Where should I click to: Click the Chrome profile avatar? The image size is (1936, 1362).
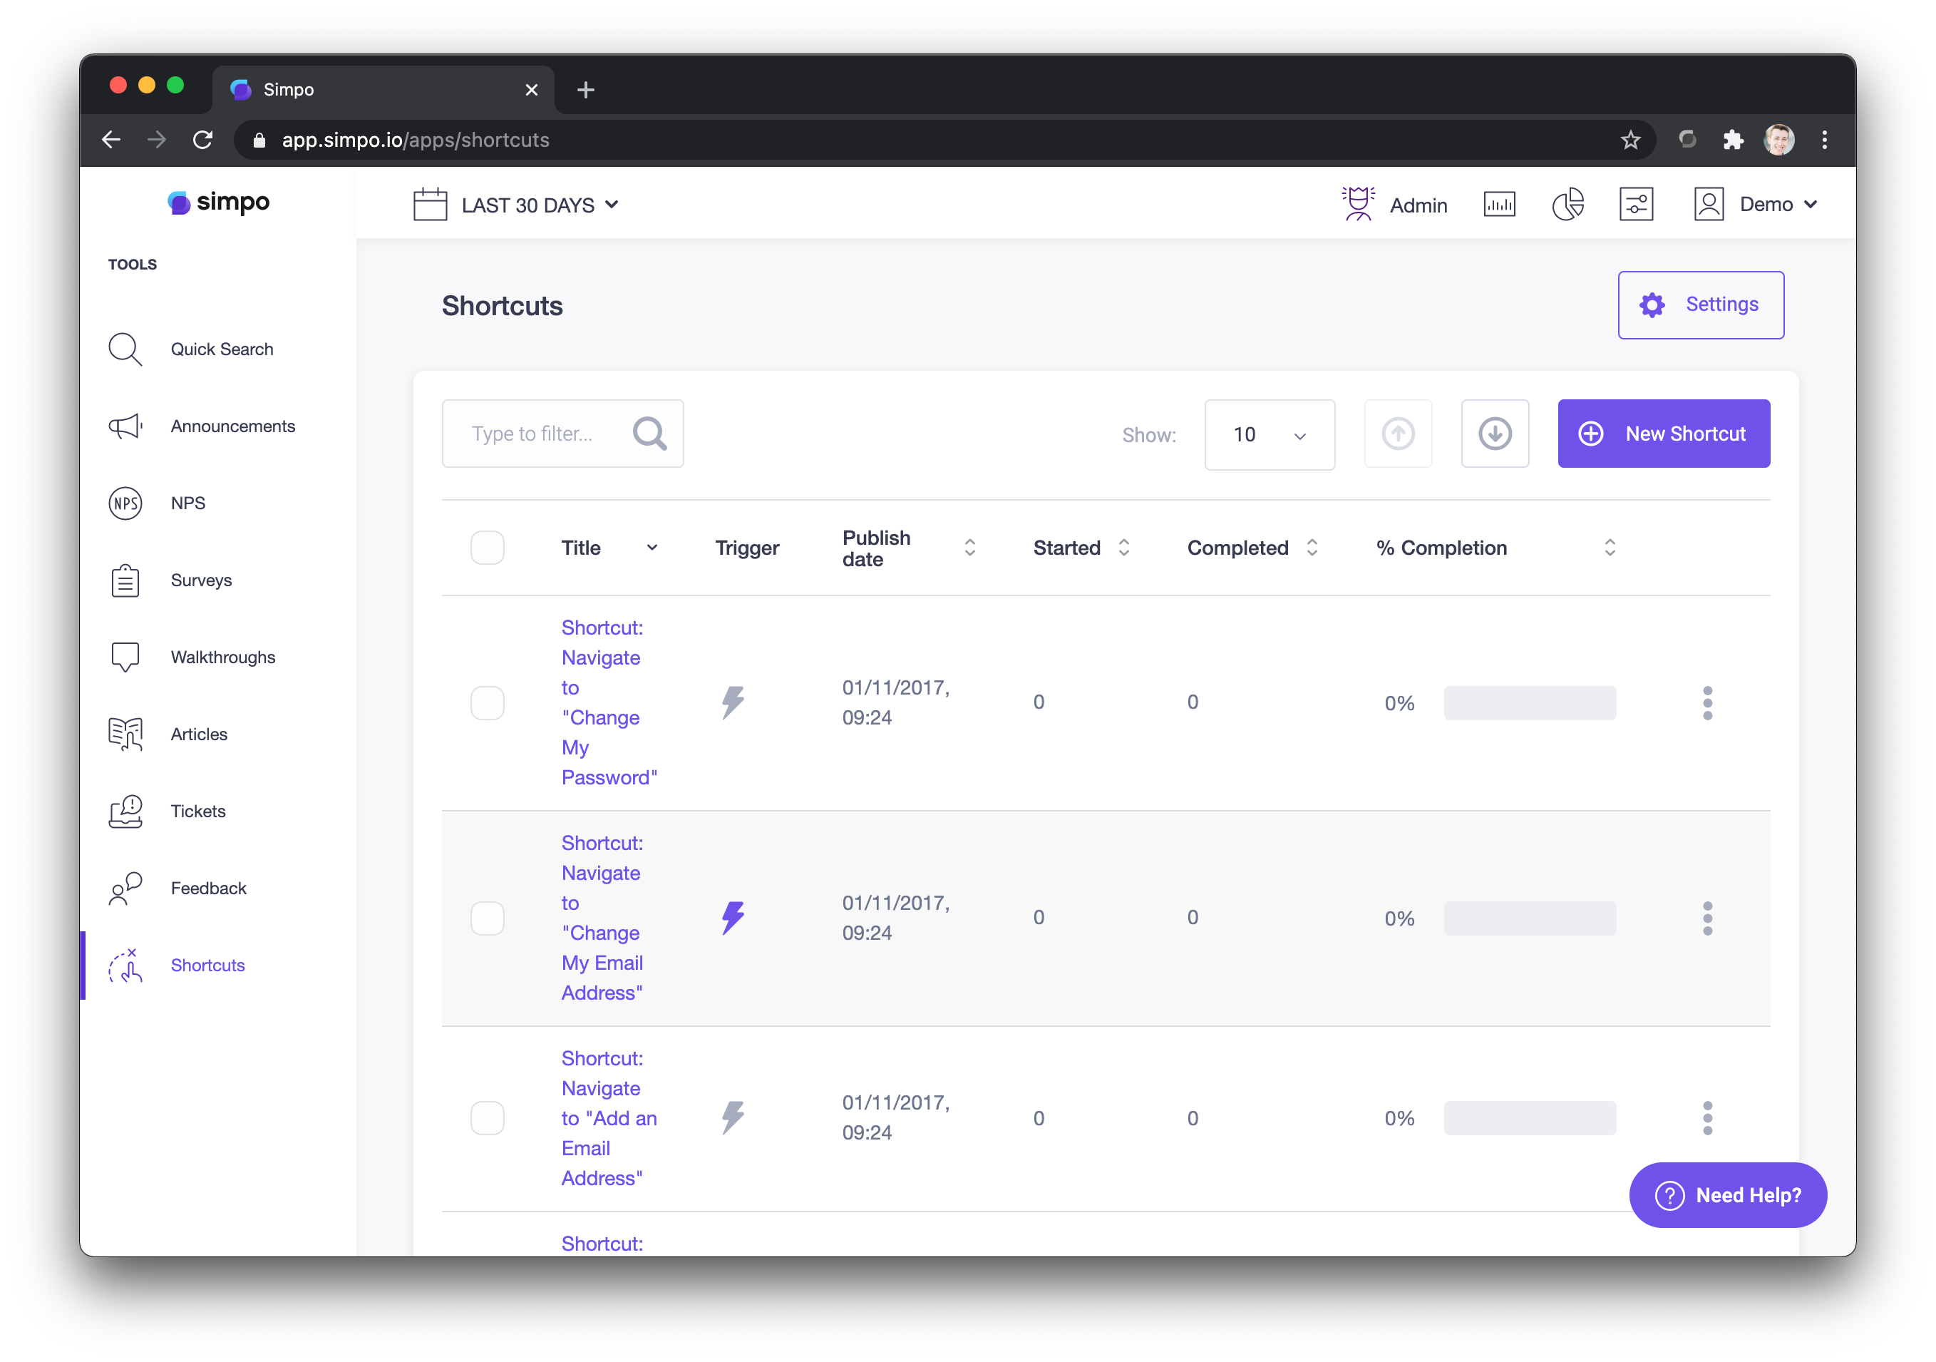tap(1779, 140)
